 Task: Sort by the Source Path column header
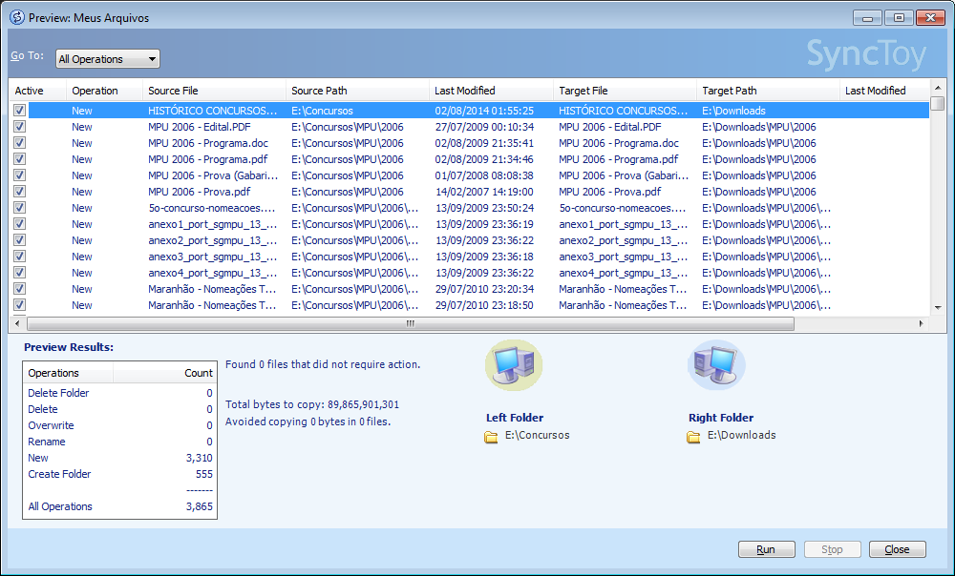pyautogui.click(x=357, y=91)
